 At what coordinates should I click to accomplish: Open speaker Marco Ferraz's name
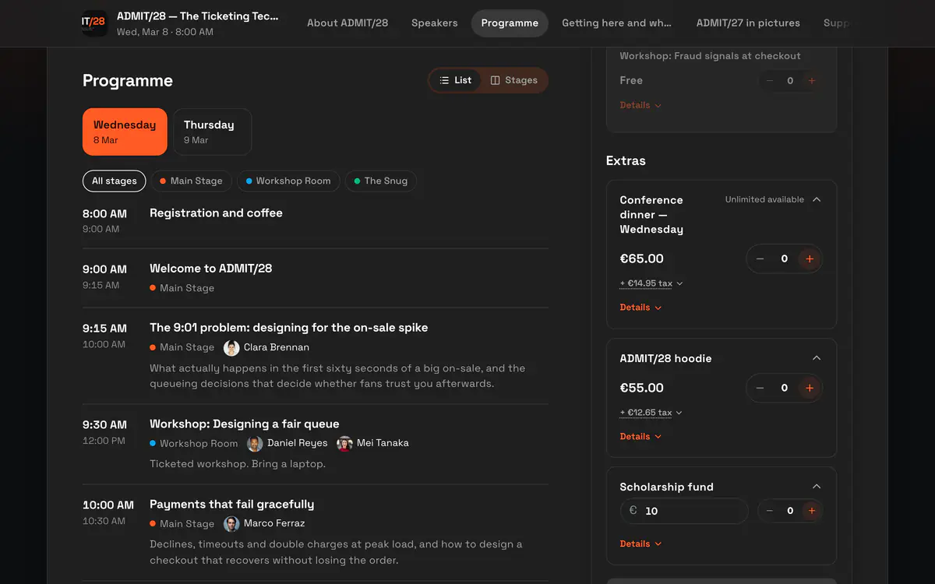tap(274, 523)
